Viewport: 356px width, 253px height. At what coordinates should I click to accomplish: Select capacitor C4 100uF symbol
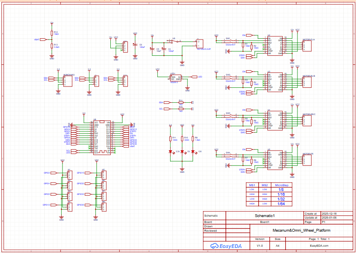click(x=163, y=49)
